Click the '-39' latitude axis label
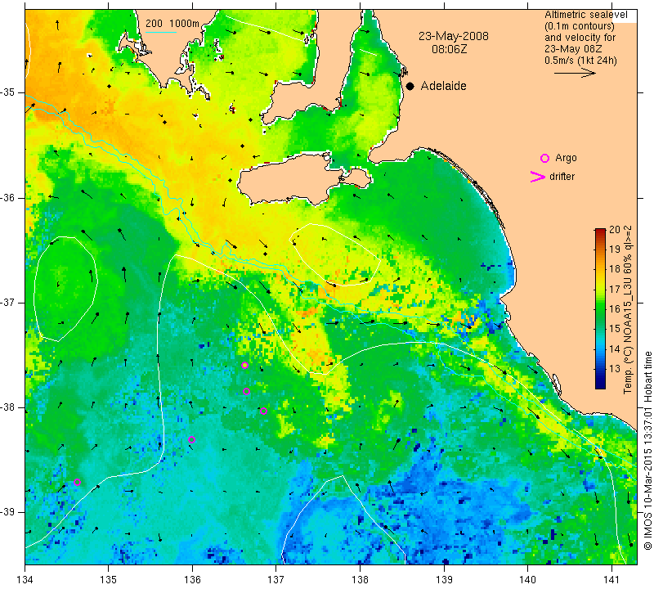 7,512
